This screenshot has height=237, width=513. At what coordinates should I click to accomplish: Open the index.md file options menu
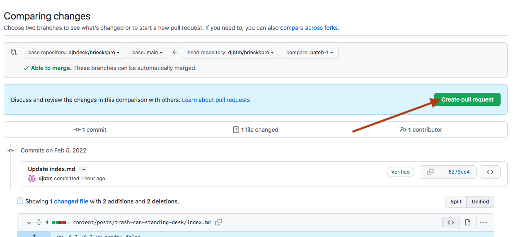pyautogui.click(x=483, y=222)
